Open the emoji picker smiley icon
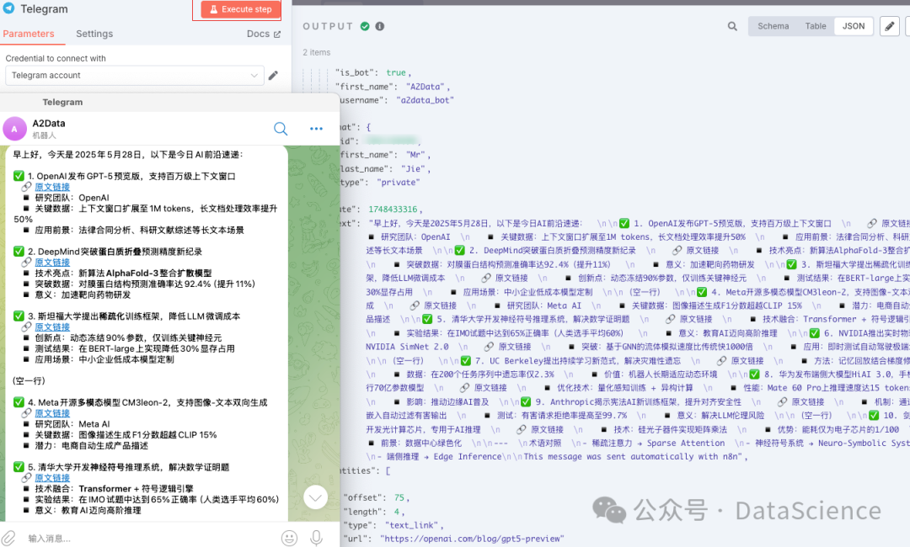 (289, 539)
